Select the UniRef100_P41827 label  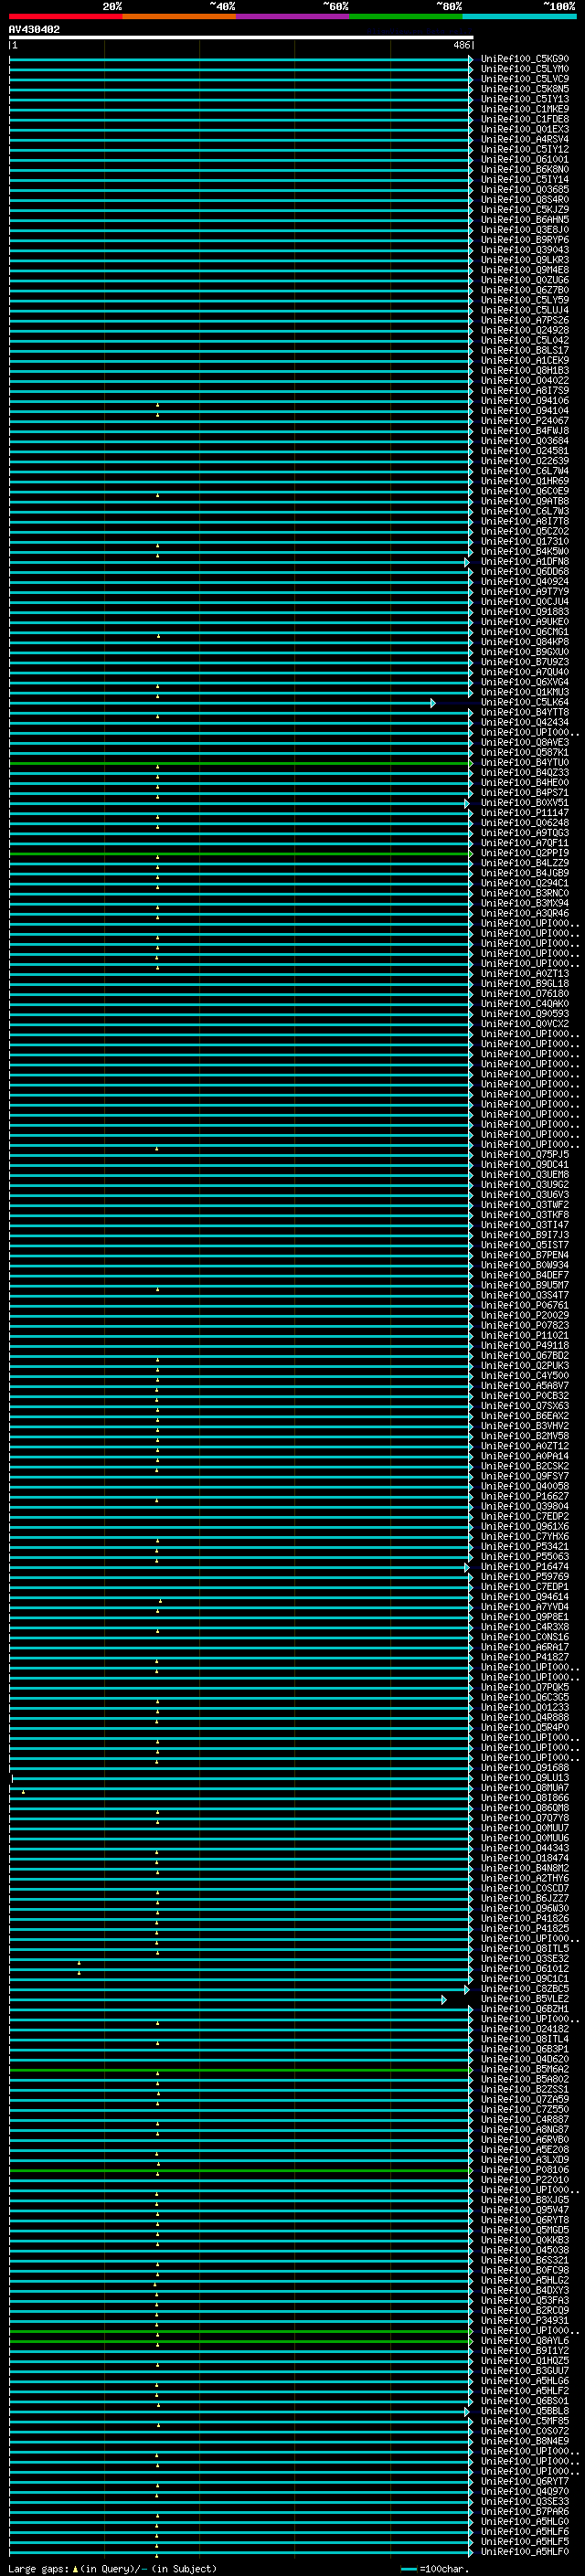525,1657
